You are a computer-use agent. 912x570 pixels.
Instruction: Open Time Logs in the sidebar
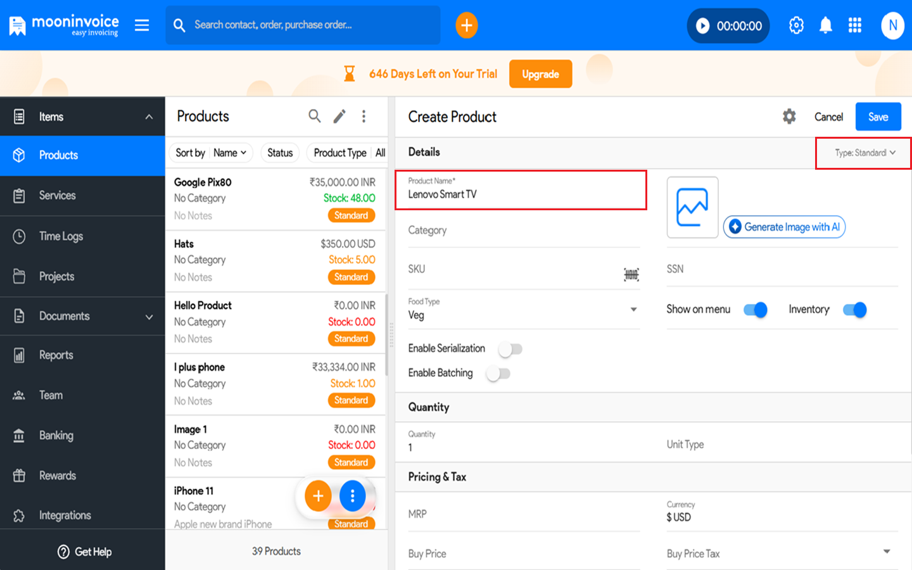coord(82,236)
